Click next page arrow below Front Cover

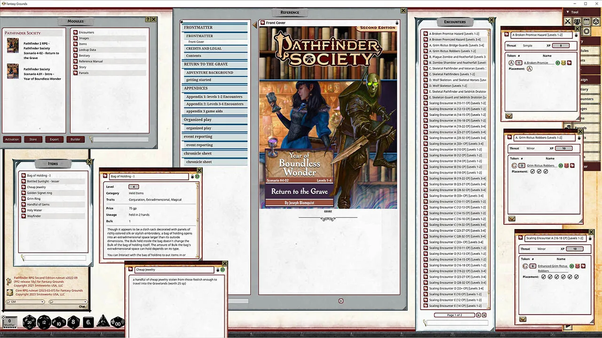[x=341, y=300]
